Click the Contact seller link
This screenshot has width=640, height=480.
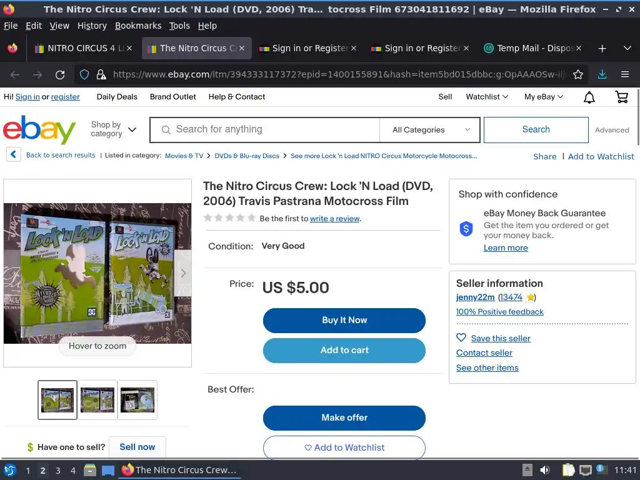pyautogui.click(x=484, y=352)
